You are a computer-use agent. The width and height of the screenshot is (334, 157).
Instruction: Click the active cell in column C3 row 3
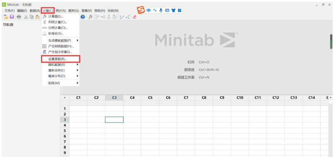tap(114, 120)
